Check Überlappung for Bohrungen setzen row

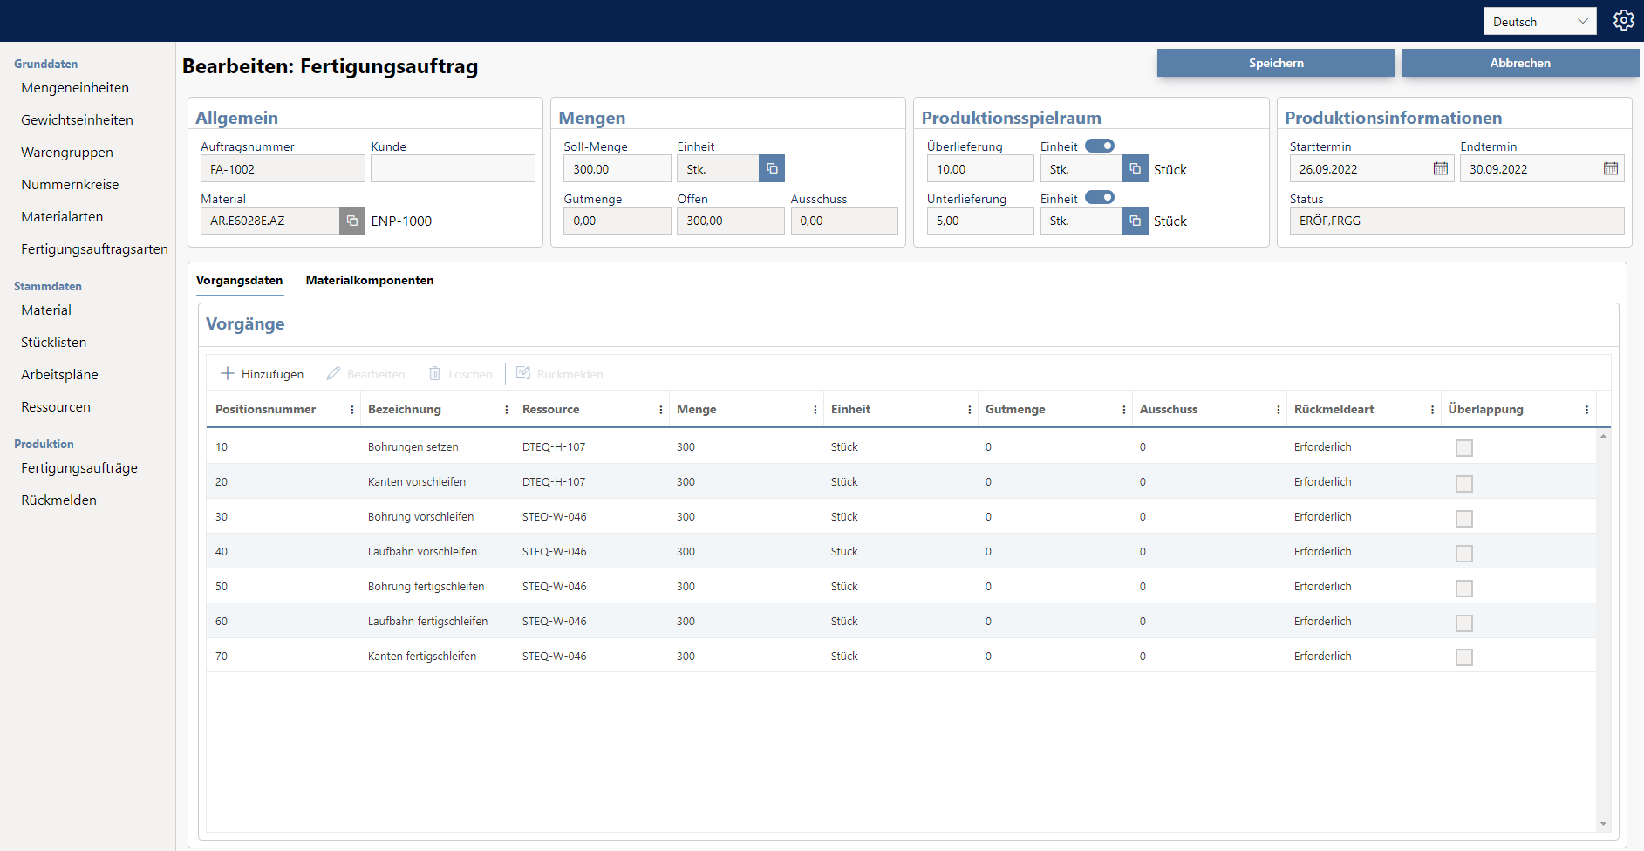(1464, 447)
